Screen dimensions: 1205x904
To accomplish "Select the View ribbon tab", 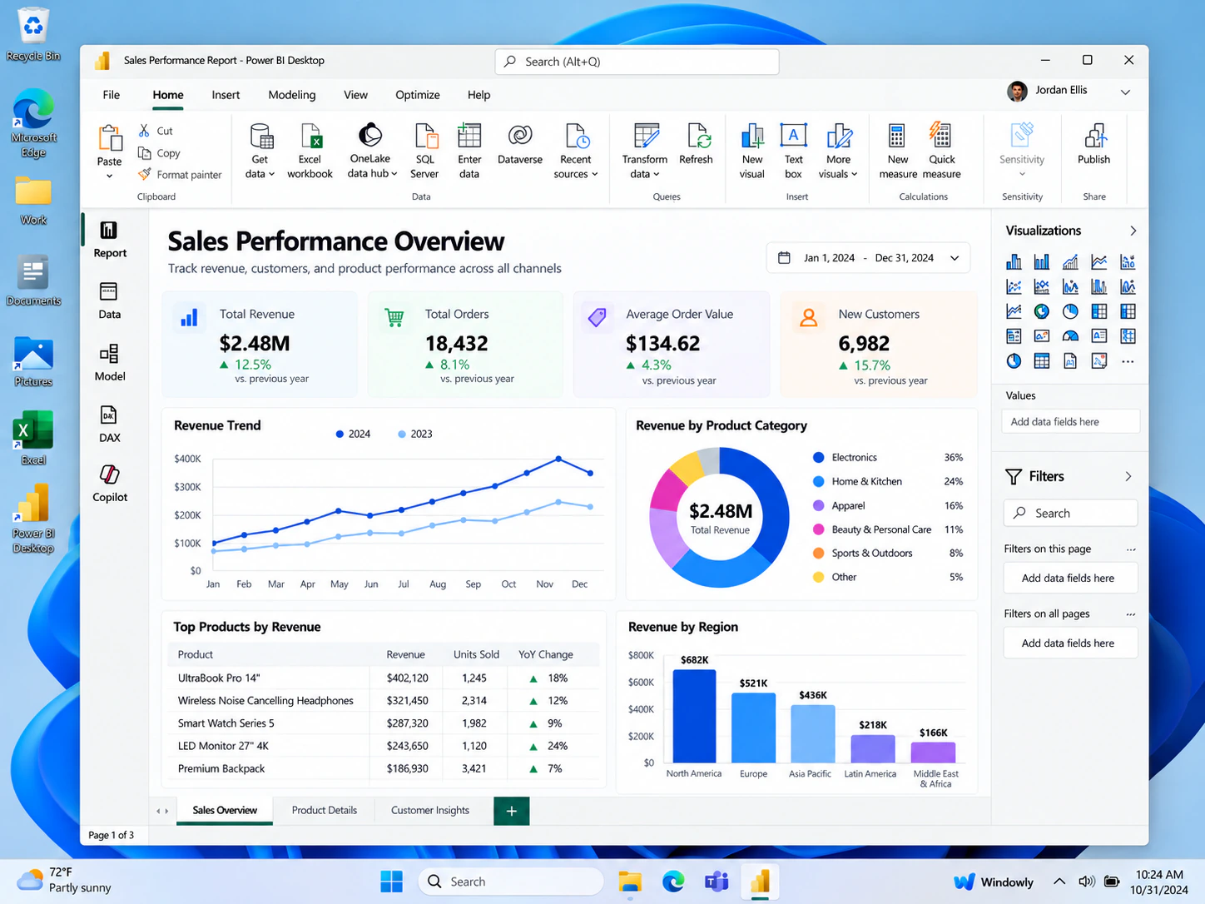I will click(355, 95).
